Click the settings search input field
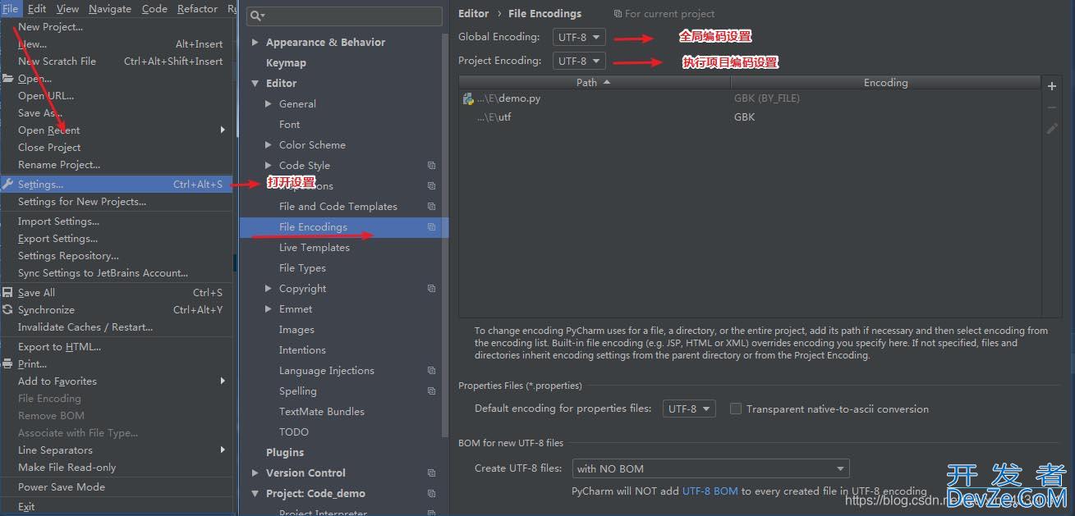Image resolution: width=1075 pixels, height=516 pixels. coord(343,16)
